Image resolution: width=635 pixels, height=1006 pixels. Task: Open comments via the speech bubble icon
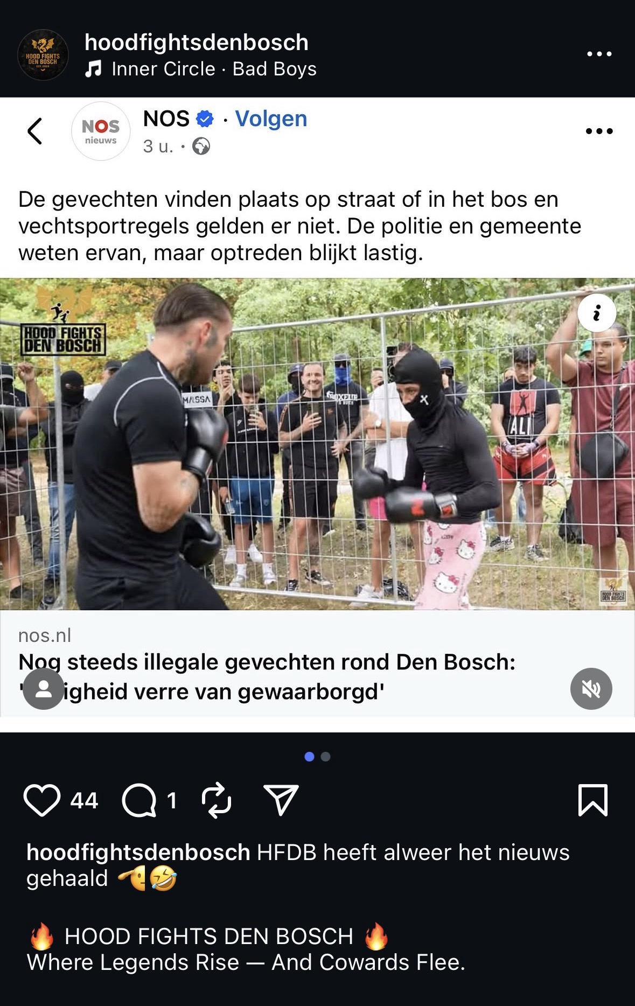[139, 800]
